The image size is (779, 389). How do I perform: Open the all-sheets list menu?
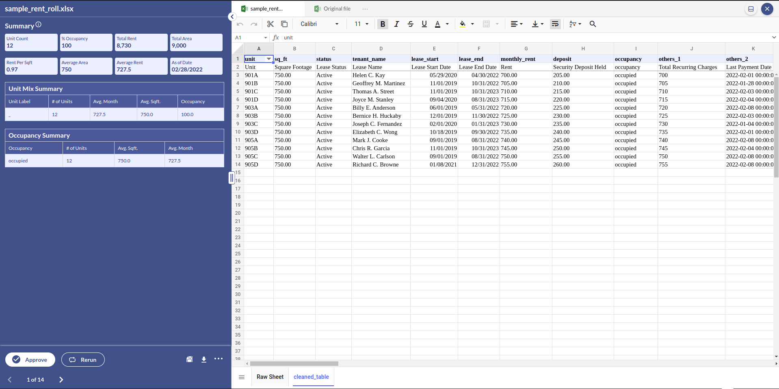pyautogui.click(x=242, y=377)
